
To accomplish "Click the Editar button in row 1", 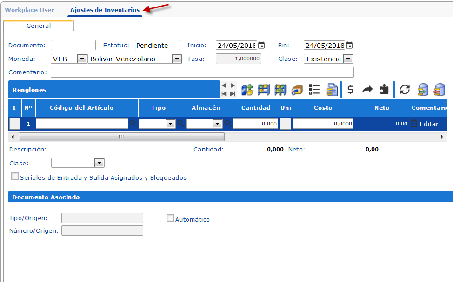I will 429,124.
